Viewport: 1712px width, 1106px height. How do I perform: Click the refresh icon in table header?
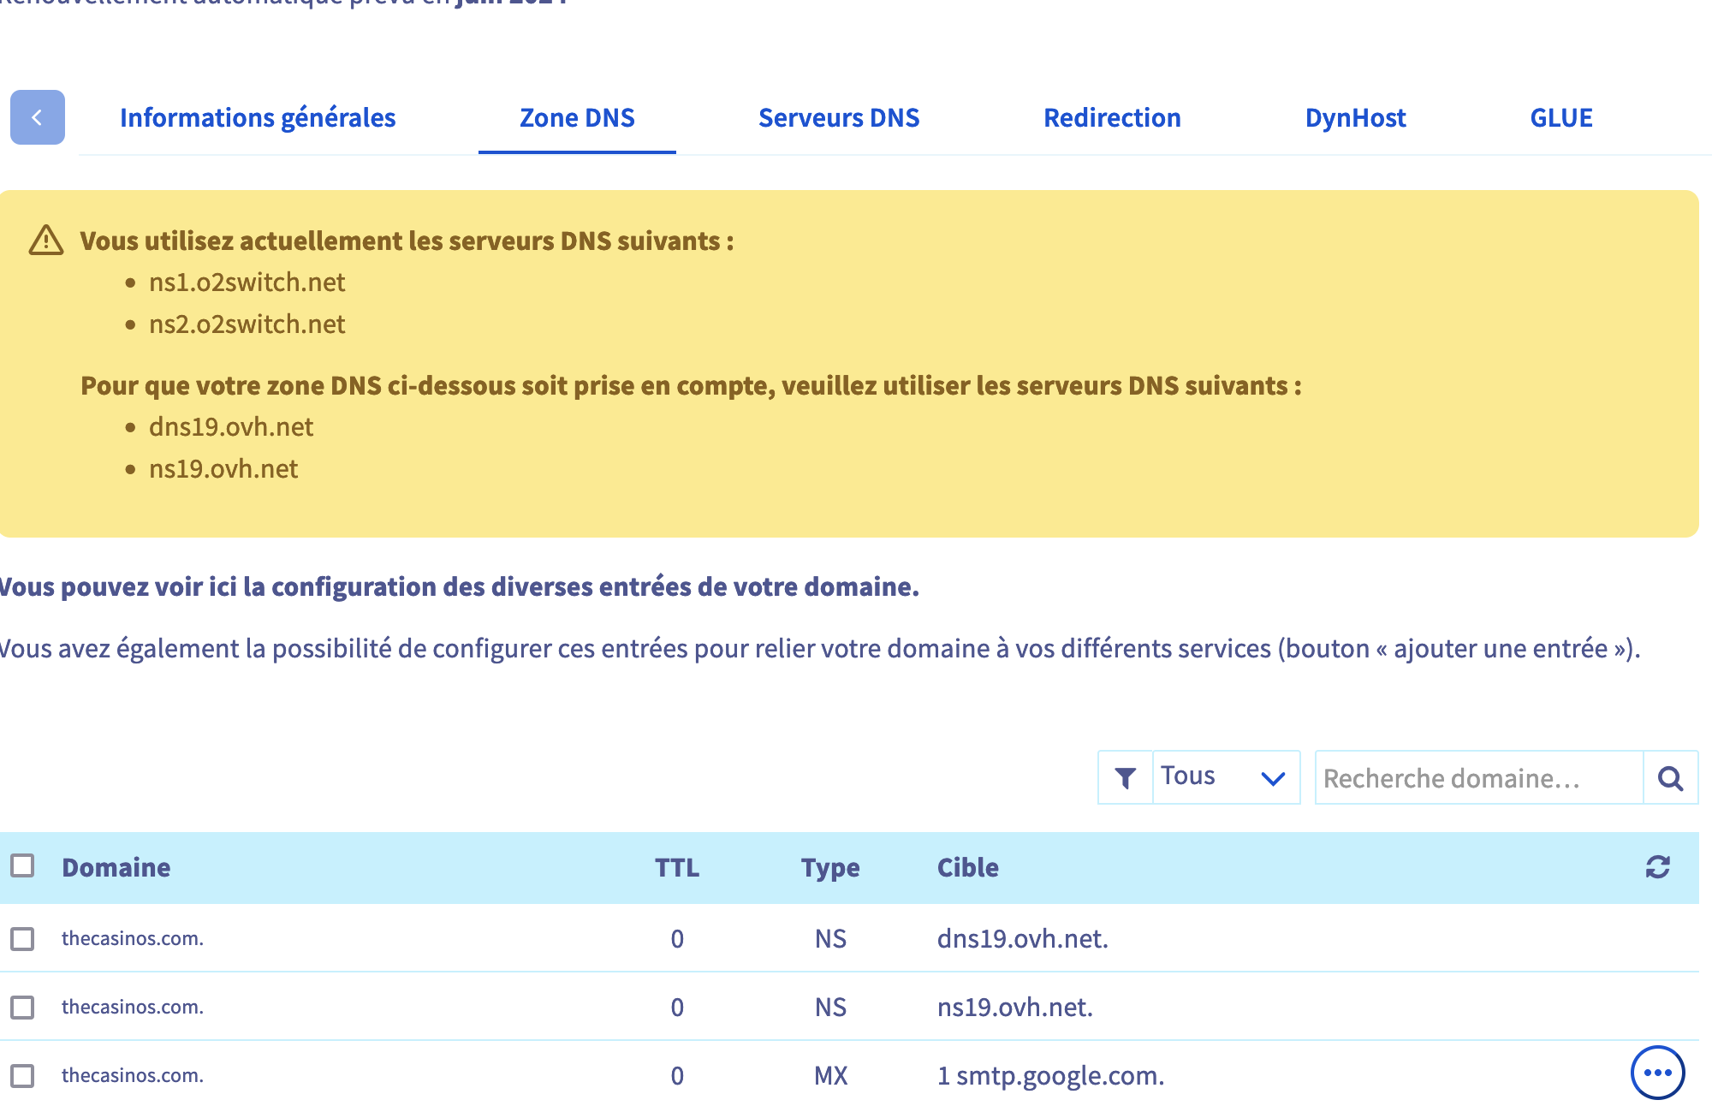point(1657,867)
